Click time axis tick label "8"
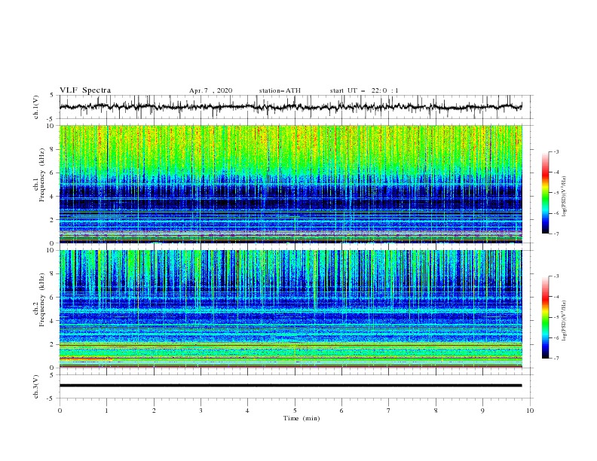 click(436, 411)
